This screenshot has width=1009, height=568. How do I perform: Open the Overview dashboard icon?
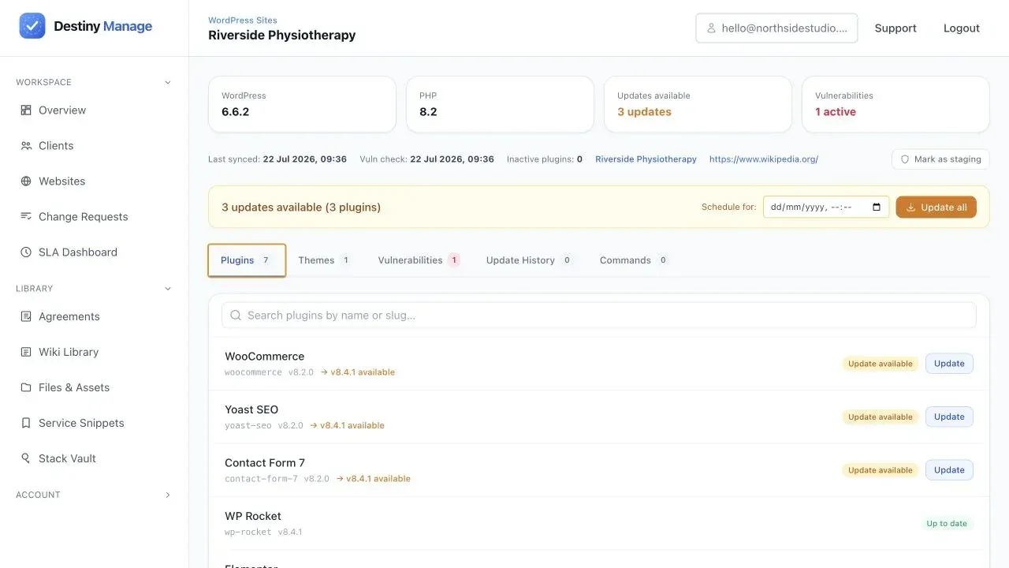26,110
